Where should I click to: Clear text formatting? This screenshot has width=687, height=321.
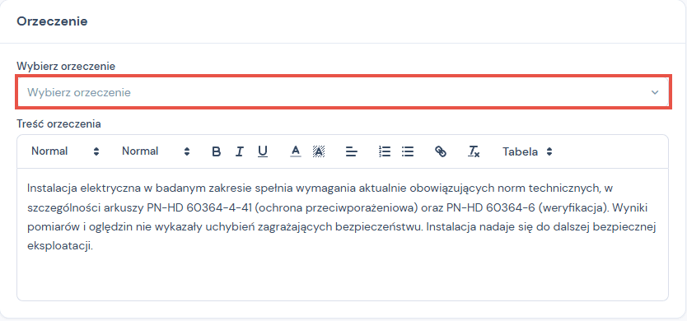coord(474,151)
